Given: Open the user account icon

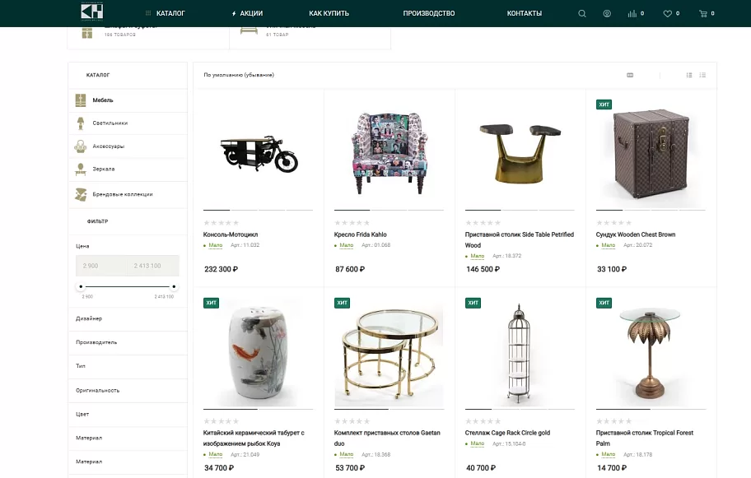Looking at the screenshot, I should point(607,13).
